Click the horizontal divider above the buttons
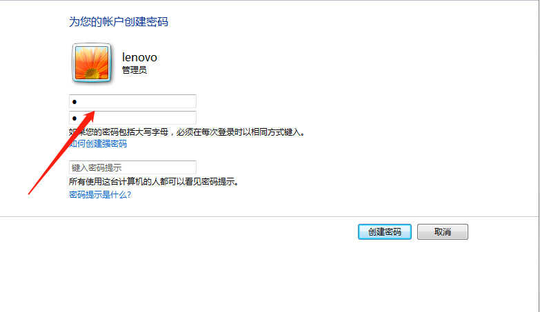Screen dimensions: 540x312 pos(270,217)
